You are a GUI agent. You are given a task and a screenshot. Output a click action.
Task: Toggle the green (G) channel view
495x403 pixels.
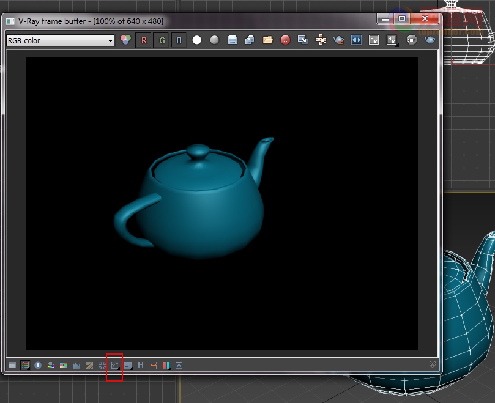pyautogui.click(x=162, y=40)
